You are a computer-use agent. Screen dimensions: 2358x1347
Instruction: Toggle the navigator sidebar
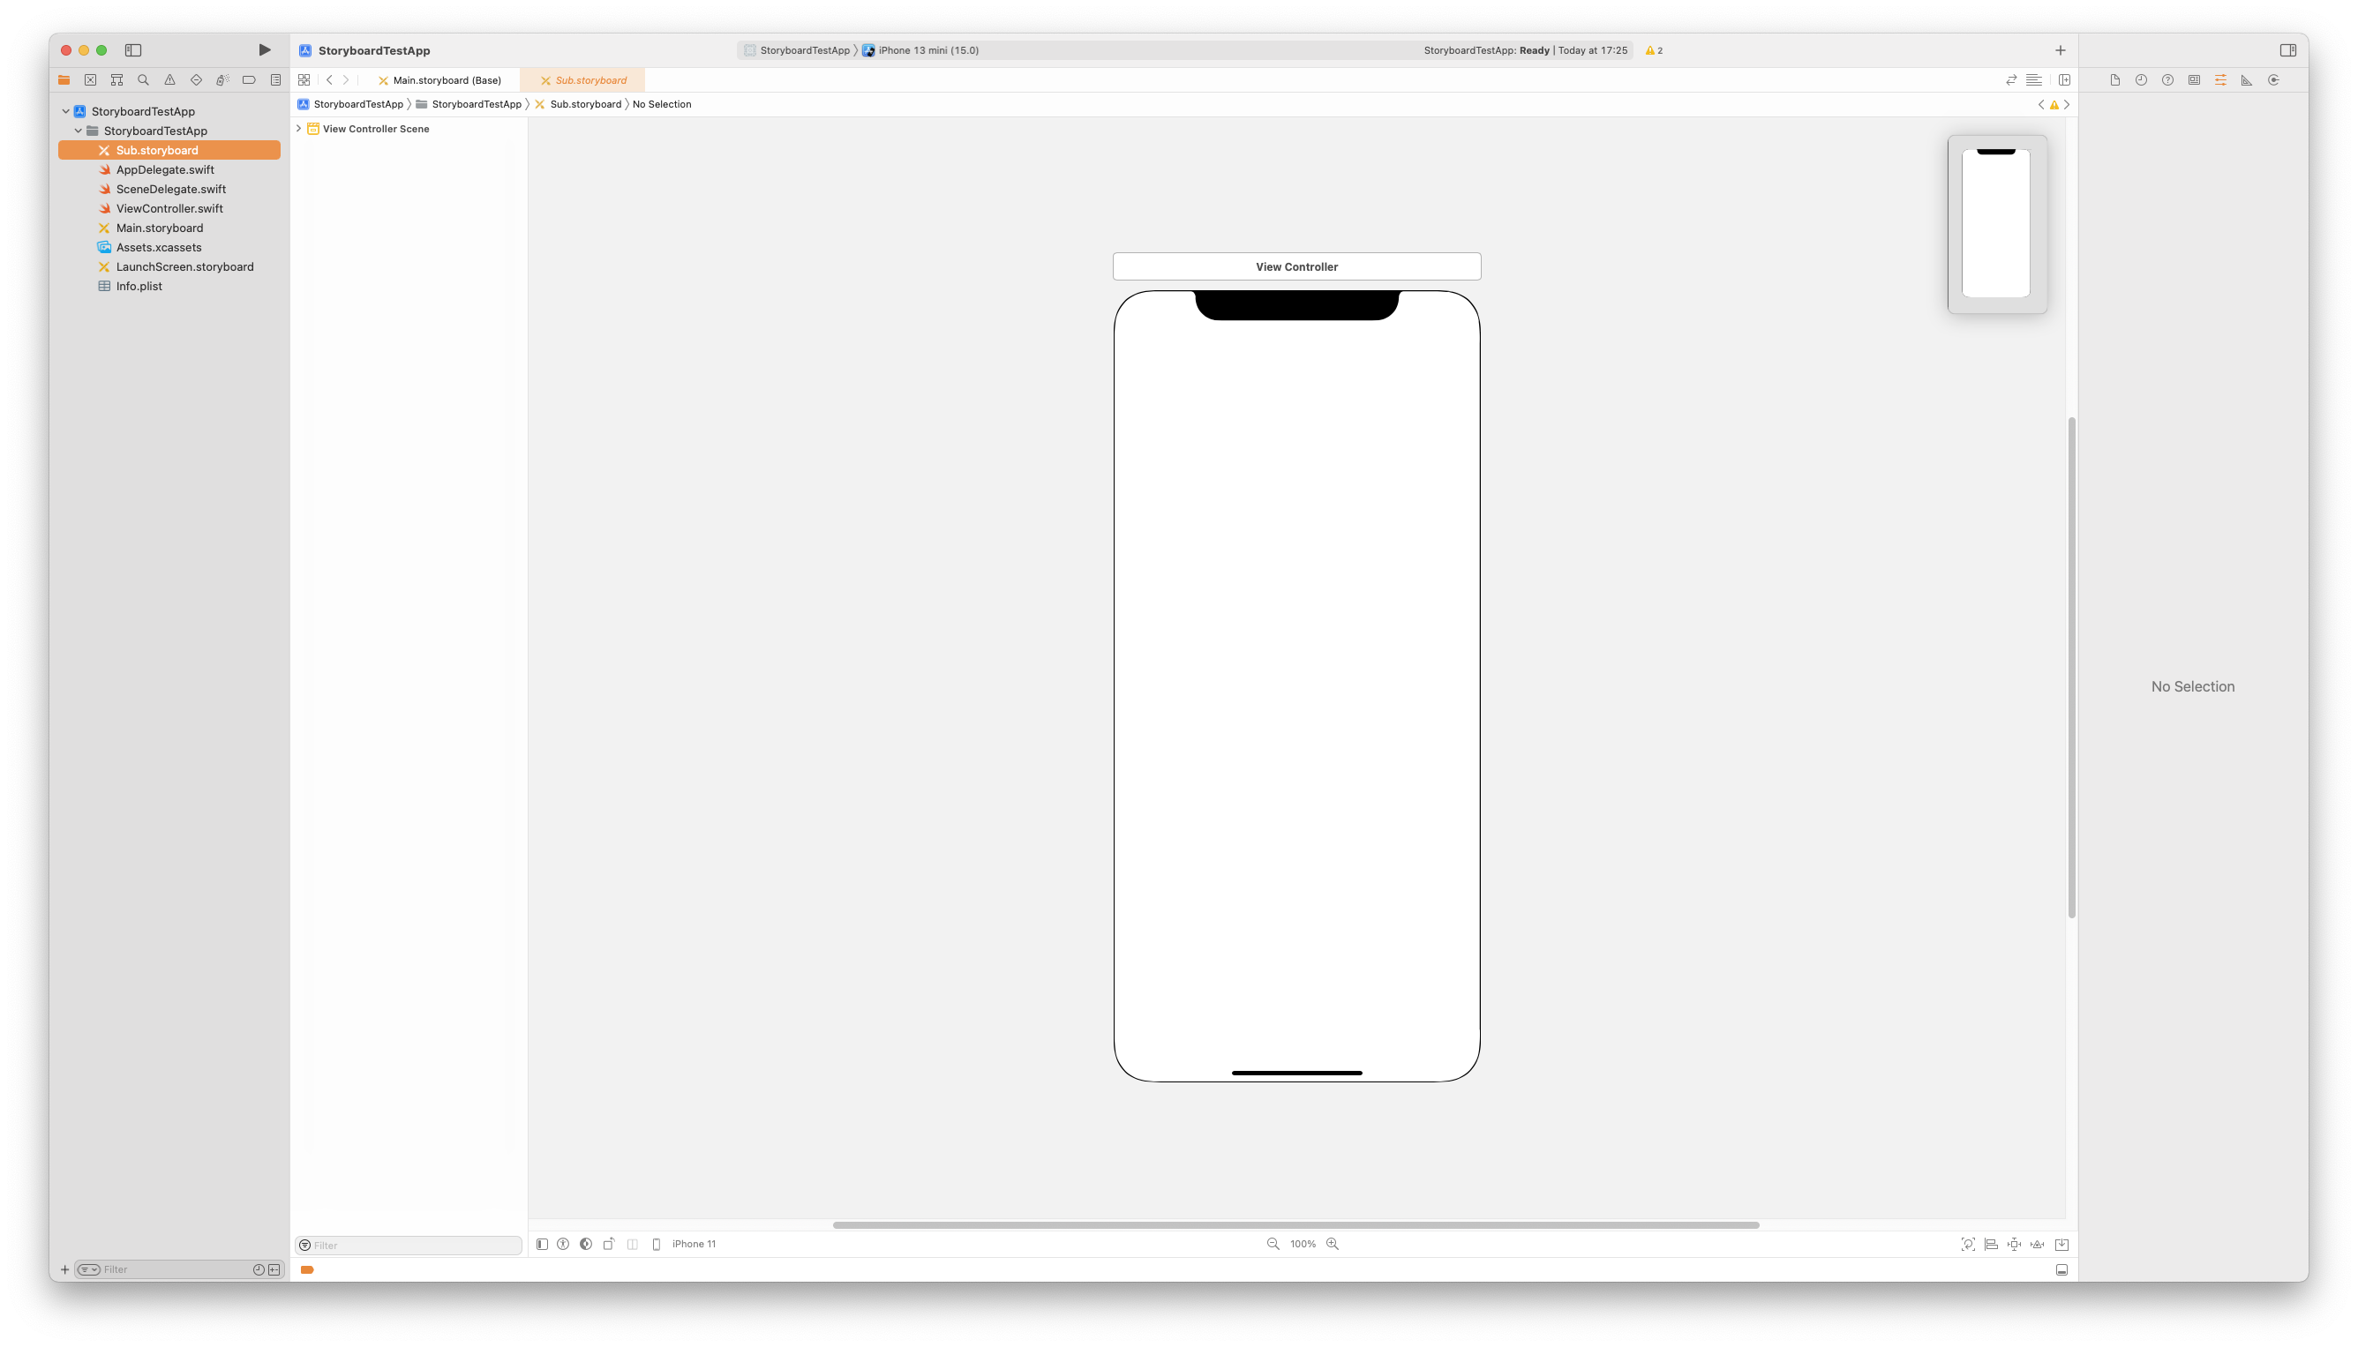coord(133,50)
